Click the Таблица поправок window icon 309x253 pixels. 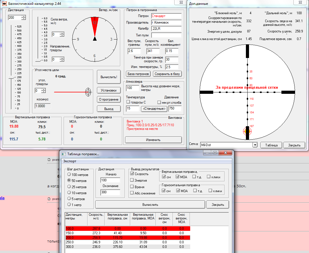point(63,154)
